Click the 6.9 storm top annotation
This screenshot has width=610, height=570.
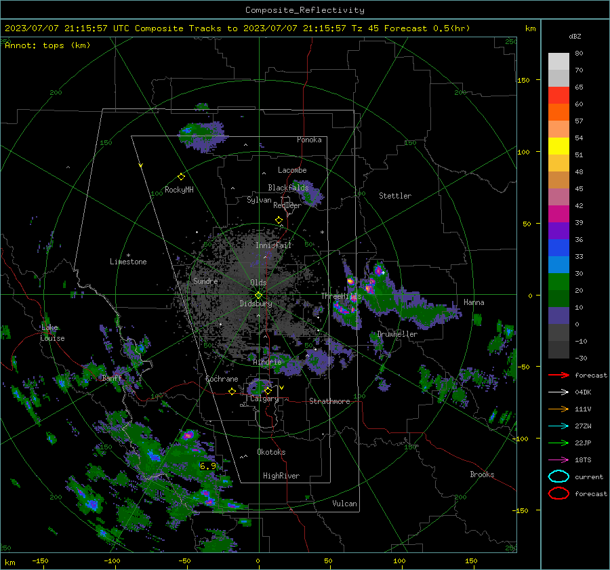coord(208,466)
